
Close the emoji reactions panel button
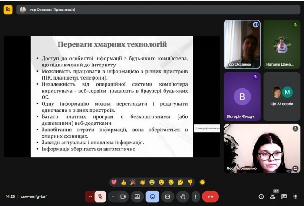click(152, 196)
